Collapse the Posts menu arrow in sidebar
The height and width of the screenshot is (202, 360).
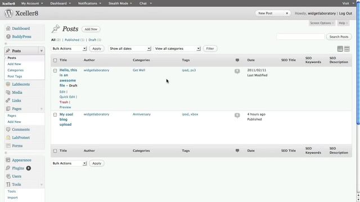(x=42, y=50)
